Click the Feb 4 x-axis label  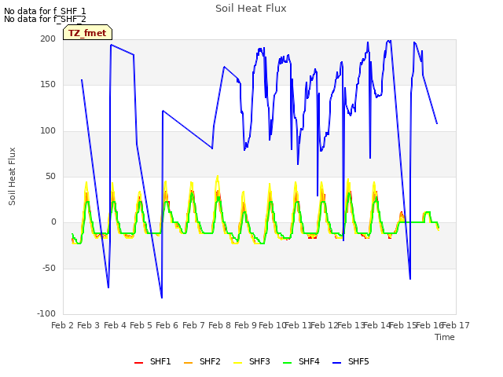click(x=115, y=325)
